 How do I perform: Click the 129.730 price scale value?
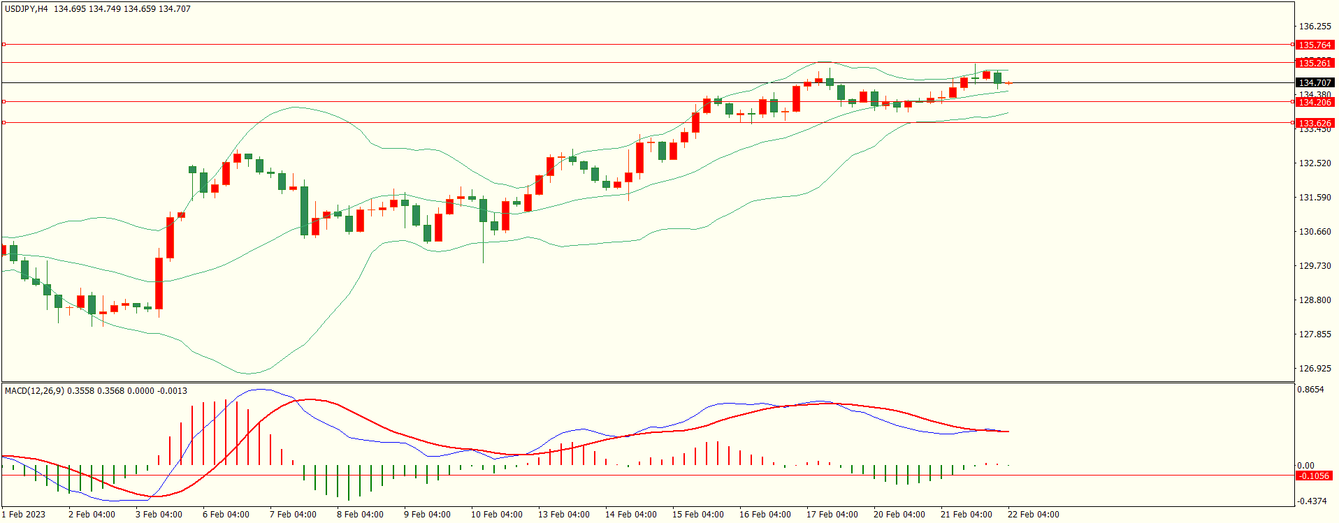1315,266
